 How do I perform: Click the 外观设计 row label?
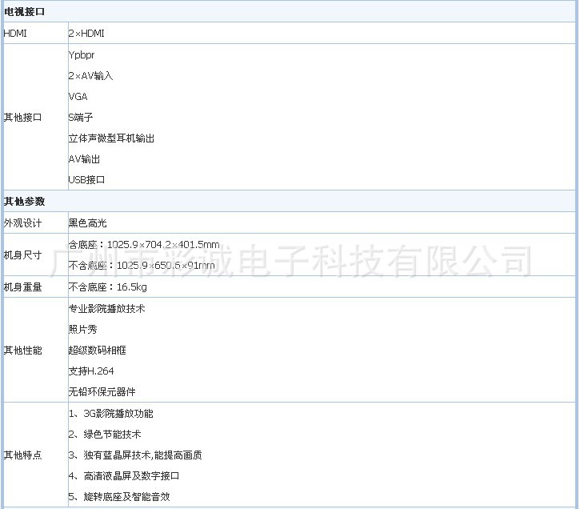click(x=23, y=222)
